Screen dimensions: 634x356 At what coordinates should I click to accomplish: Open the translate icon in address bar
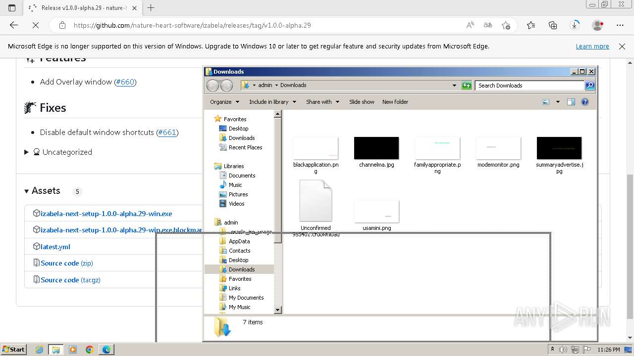(488, 25)
